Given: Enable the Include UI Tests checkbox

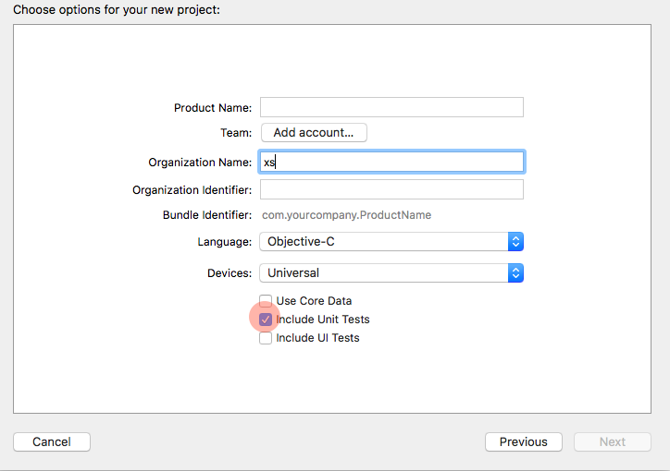Looking at the screenshot, I should [266, 338].
